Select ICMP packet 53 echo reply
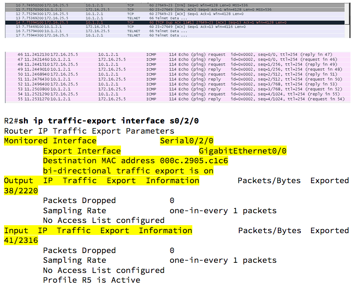Image resolution: width=362 pixels, height=292 pixels. coord(178,89)
